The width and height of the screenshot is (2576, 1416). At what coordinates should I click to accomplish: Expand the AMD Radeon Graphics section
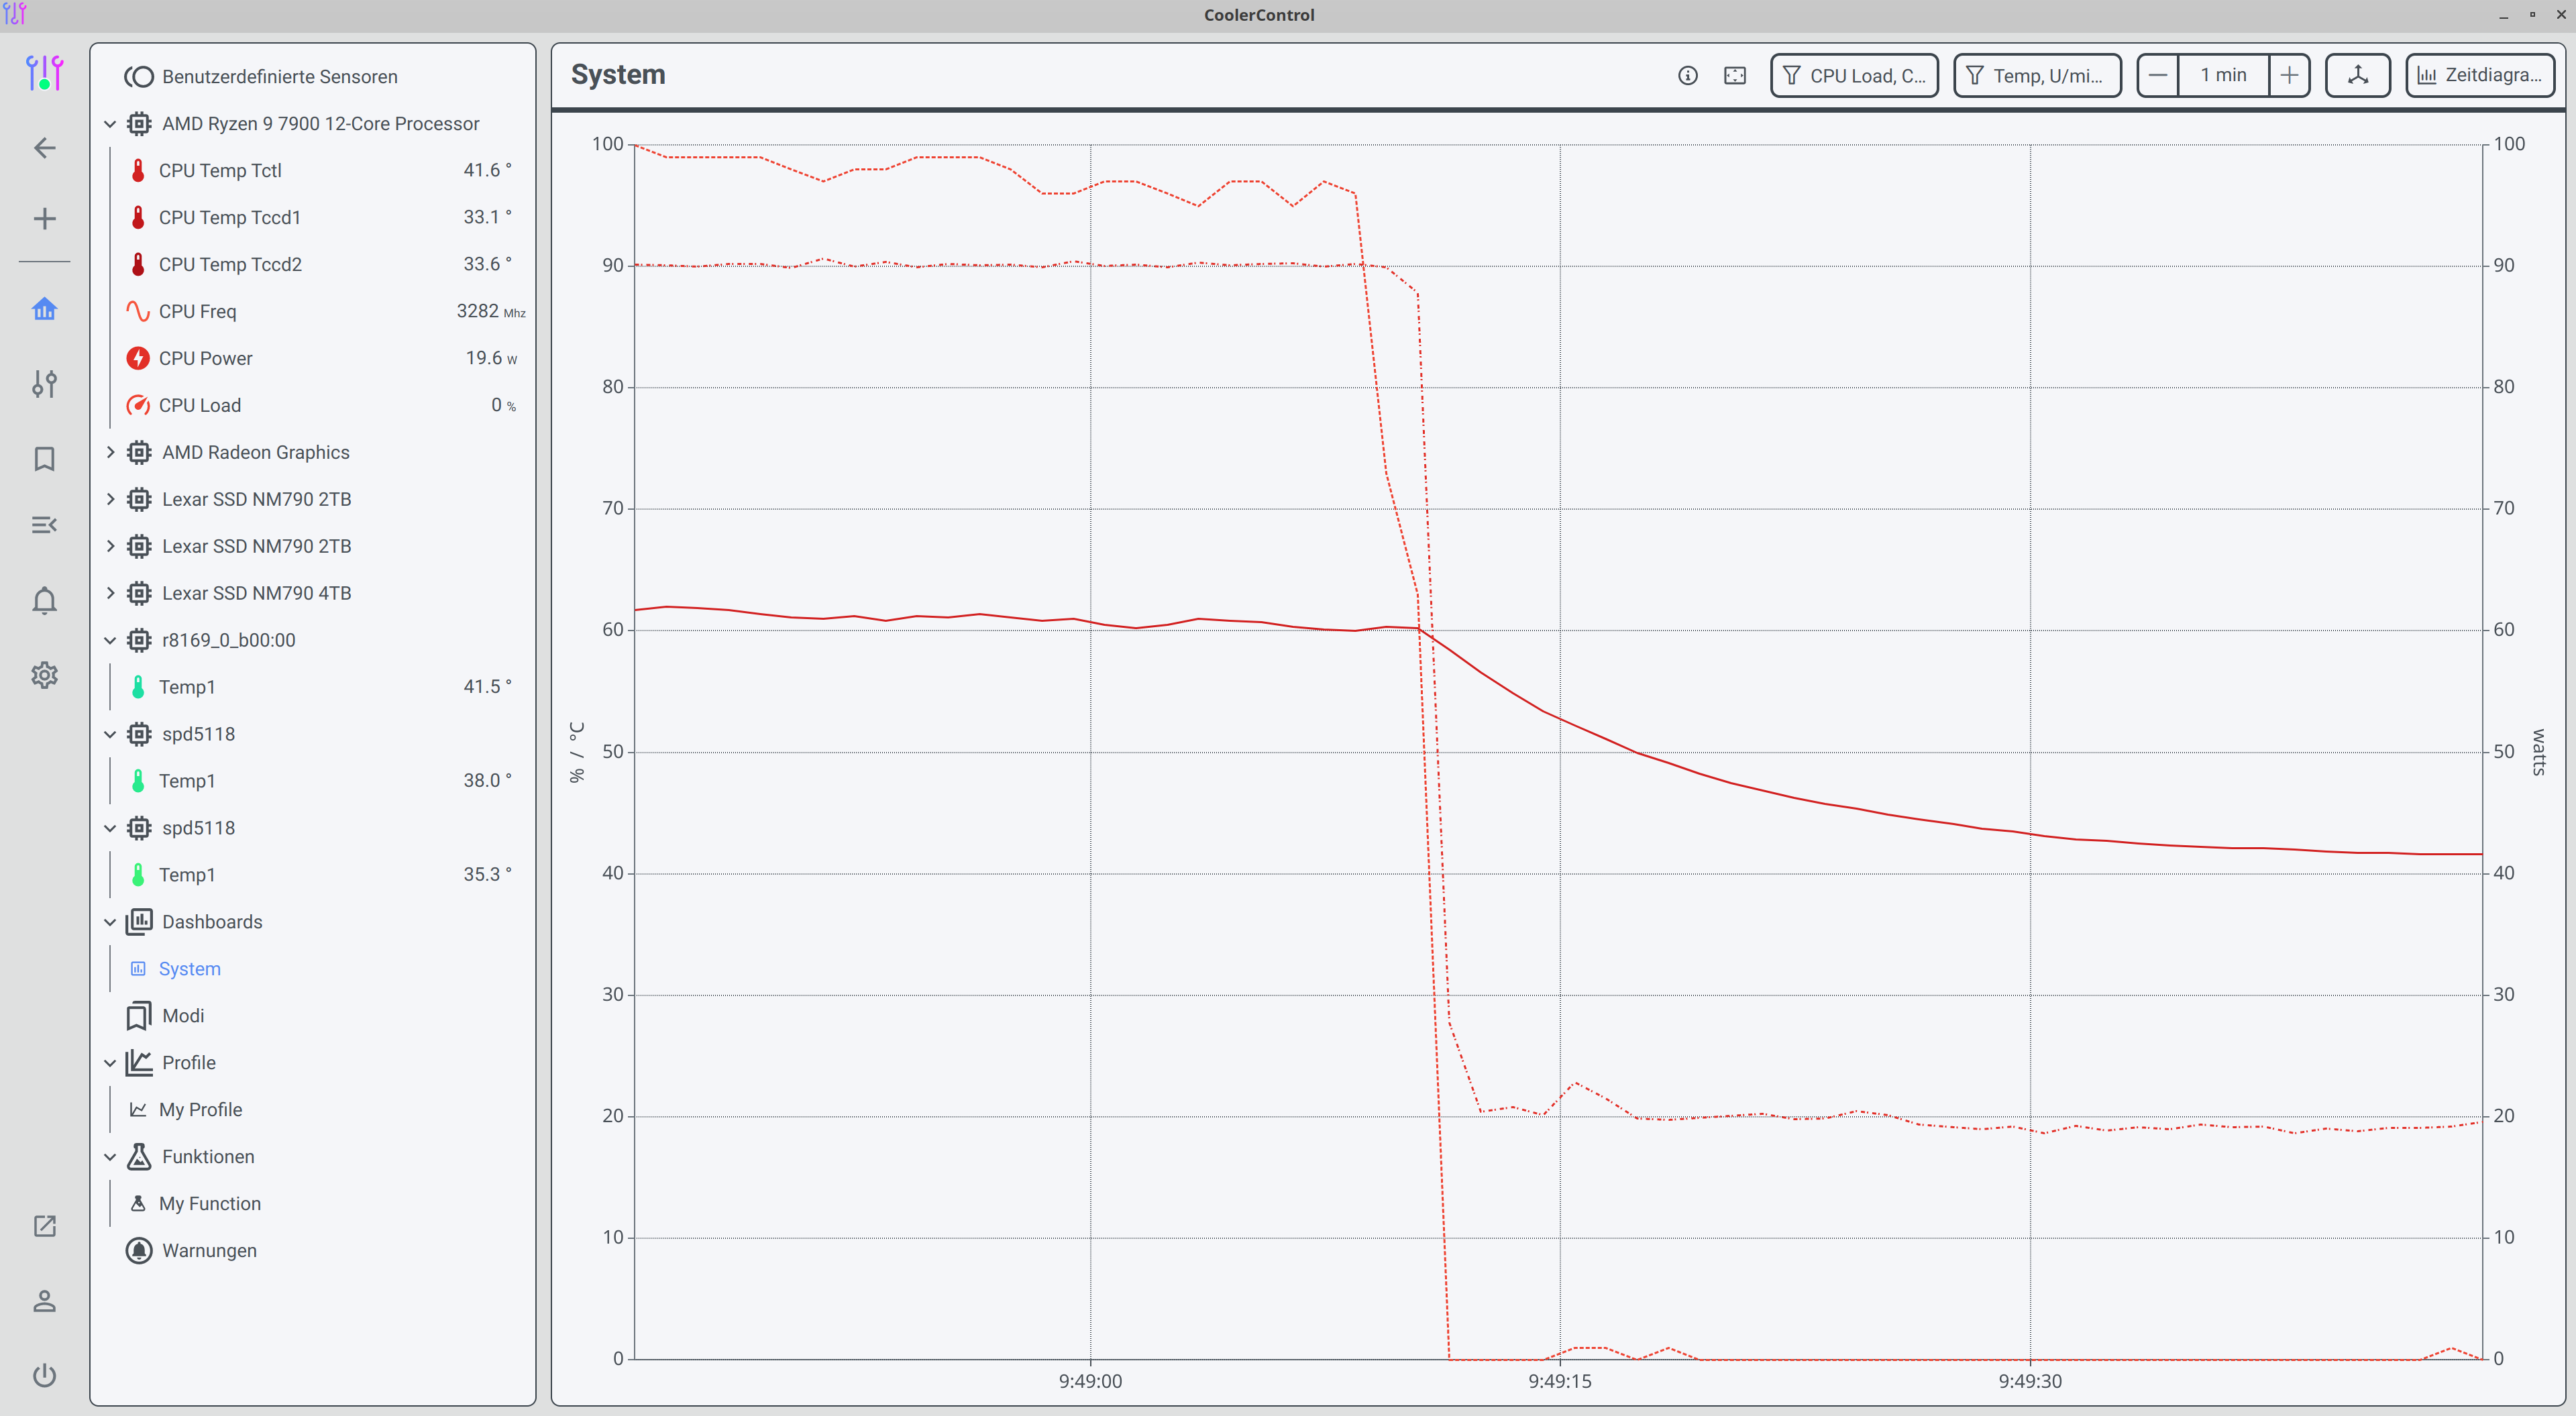(x=110, y=452)
